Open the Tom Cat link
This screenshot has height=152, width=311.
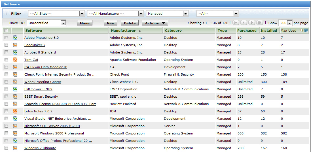click(31, 59)
